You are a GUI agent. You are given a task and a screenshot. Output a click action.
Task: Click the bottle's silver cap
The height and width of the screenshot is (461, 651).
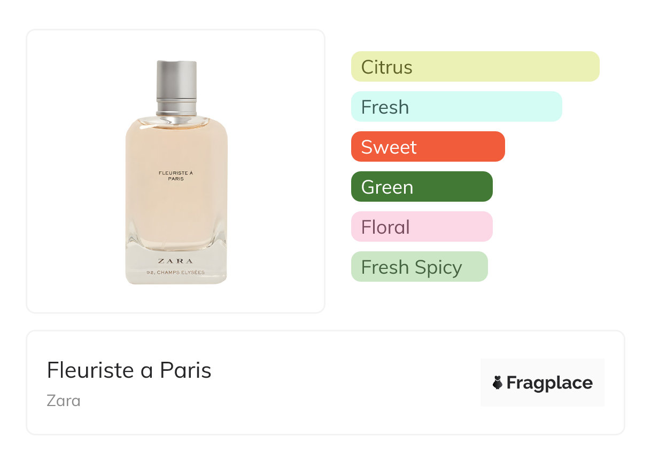point(176,80)
